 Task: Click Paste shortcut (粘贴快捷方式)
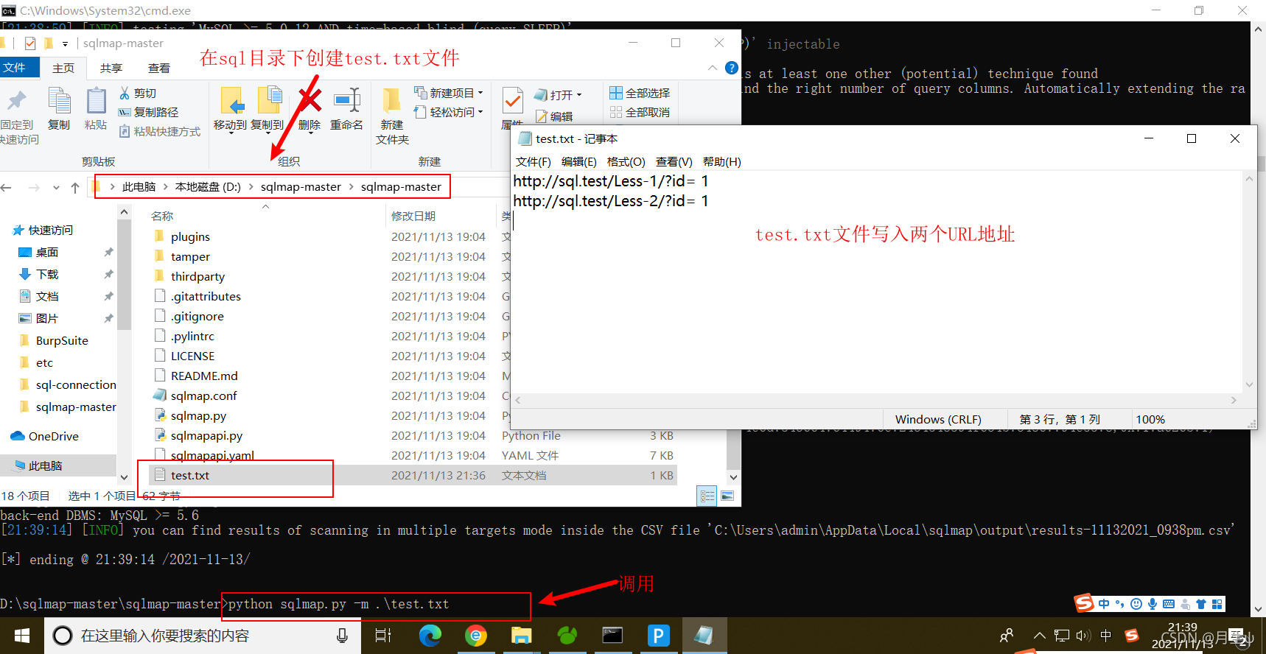point(160,131)
